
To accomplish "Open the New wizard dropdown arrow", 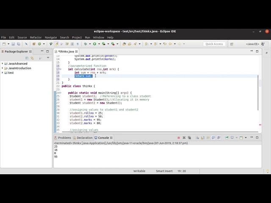I will click(x=8, y=44).
